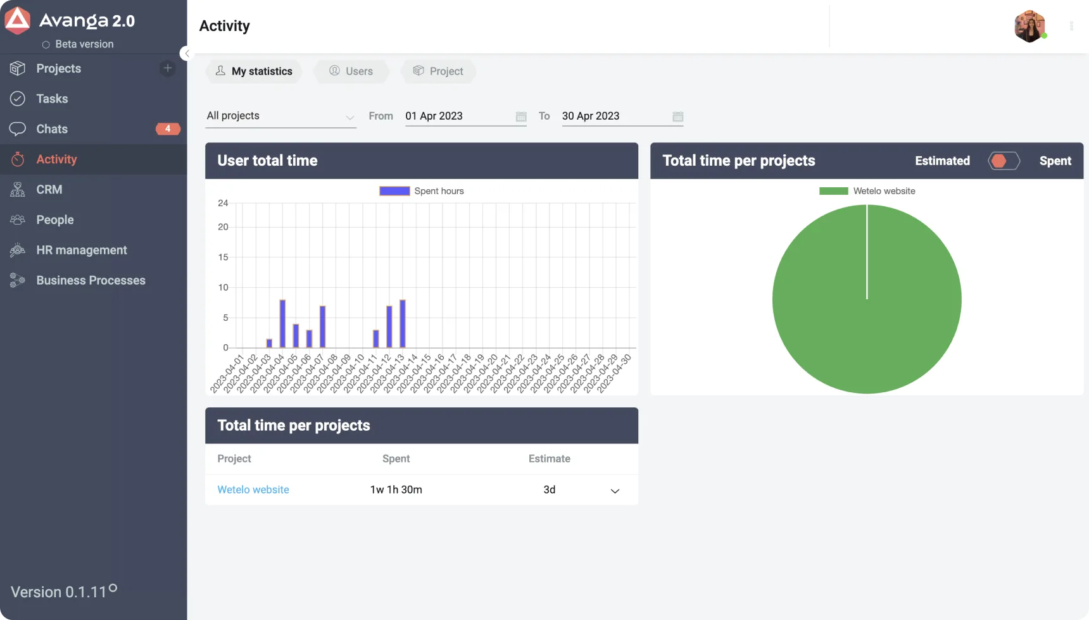Click the Project column header
The height and width of the screenshot is (620, 1089).
pos(234,459)
